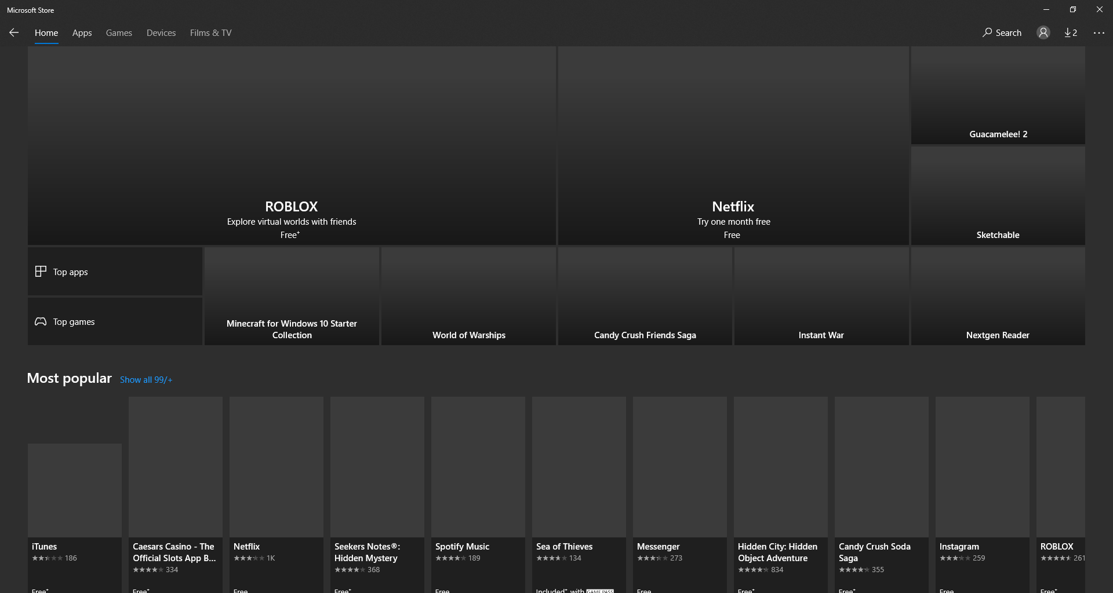
Task: Open the See more ellipsis menu
Action: pos(1099,33)
